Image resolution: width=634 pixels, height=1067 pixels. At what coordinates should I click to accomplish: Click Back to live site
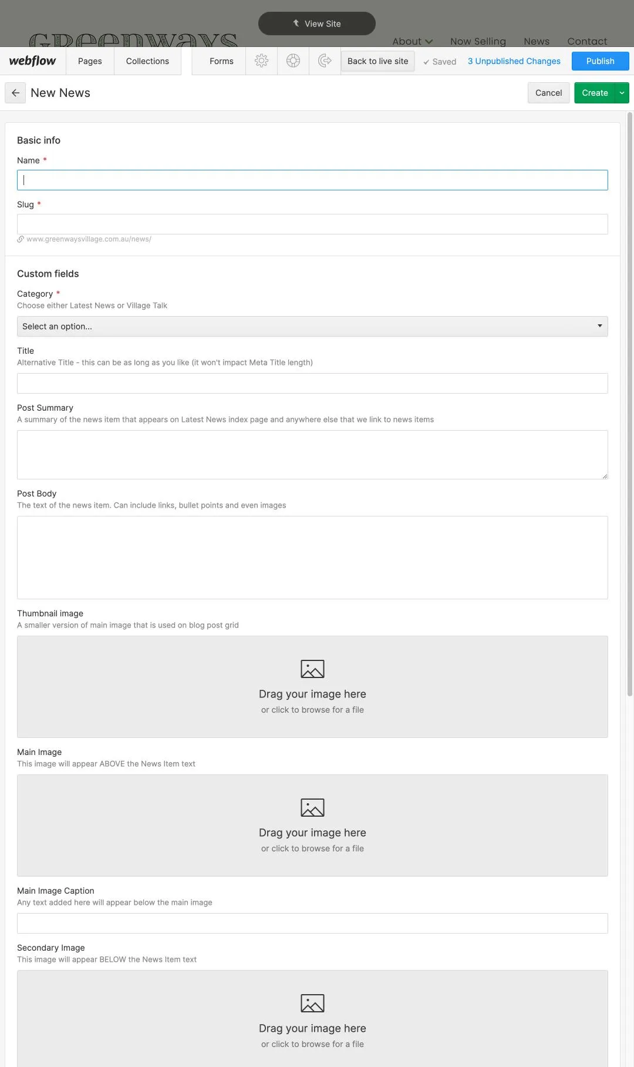coord(378,61)
